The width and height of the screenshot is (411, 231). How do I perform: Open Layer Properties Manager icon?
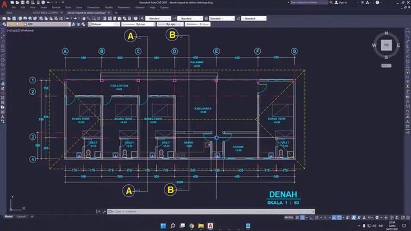[x=4, y=24]
